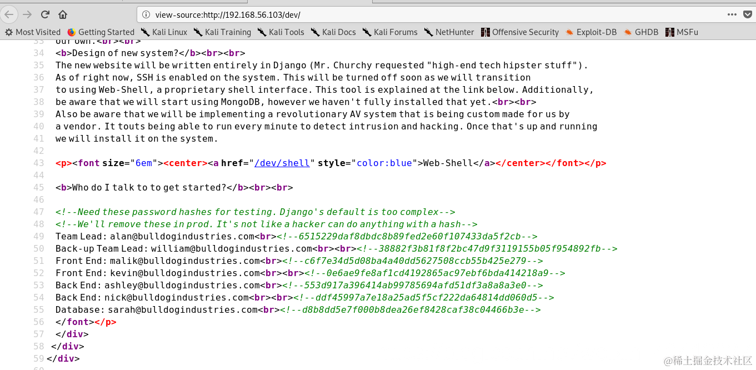Open Kali Linux bookmark

164,32
